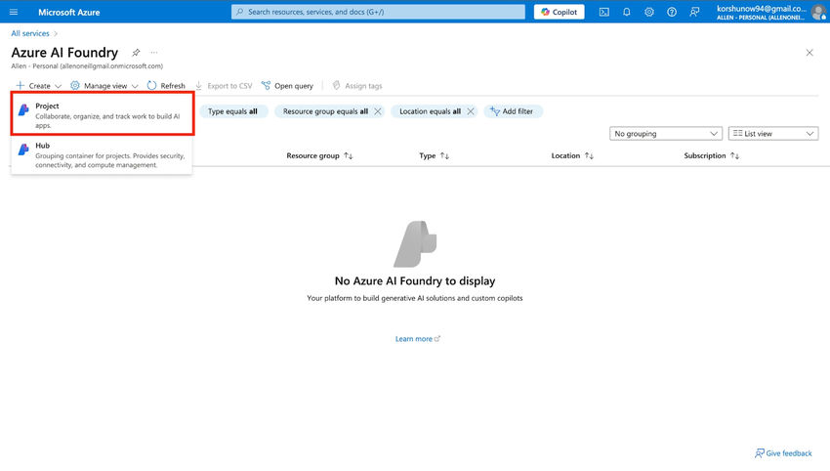
Task: Open Copilot assistant
Action: tap(559, 12)
